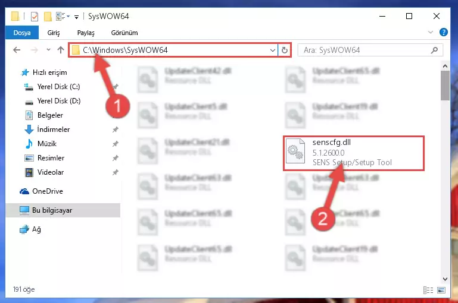This screenshot has width=458, height=303.
Task: Click the pin icon next to Müzik
Action: click(x=116, y=144)
